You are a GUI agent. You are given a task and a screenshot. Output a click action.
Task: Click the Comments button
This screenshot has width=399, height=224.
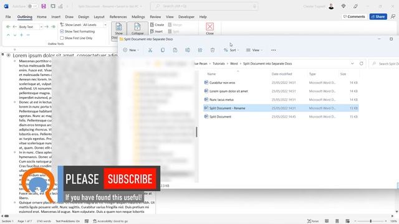(354, 17)
